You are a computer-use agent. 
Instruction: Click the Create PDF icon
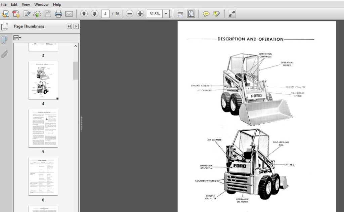16,14
